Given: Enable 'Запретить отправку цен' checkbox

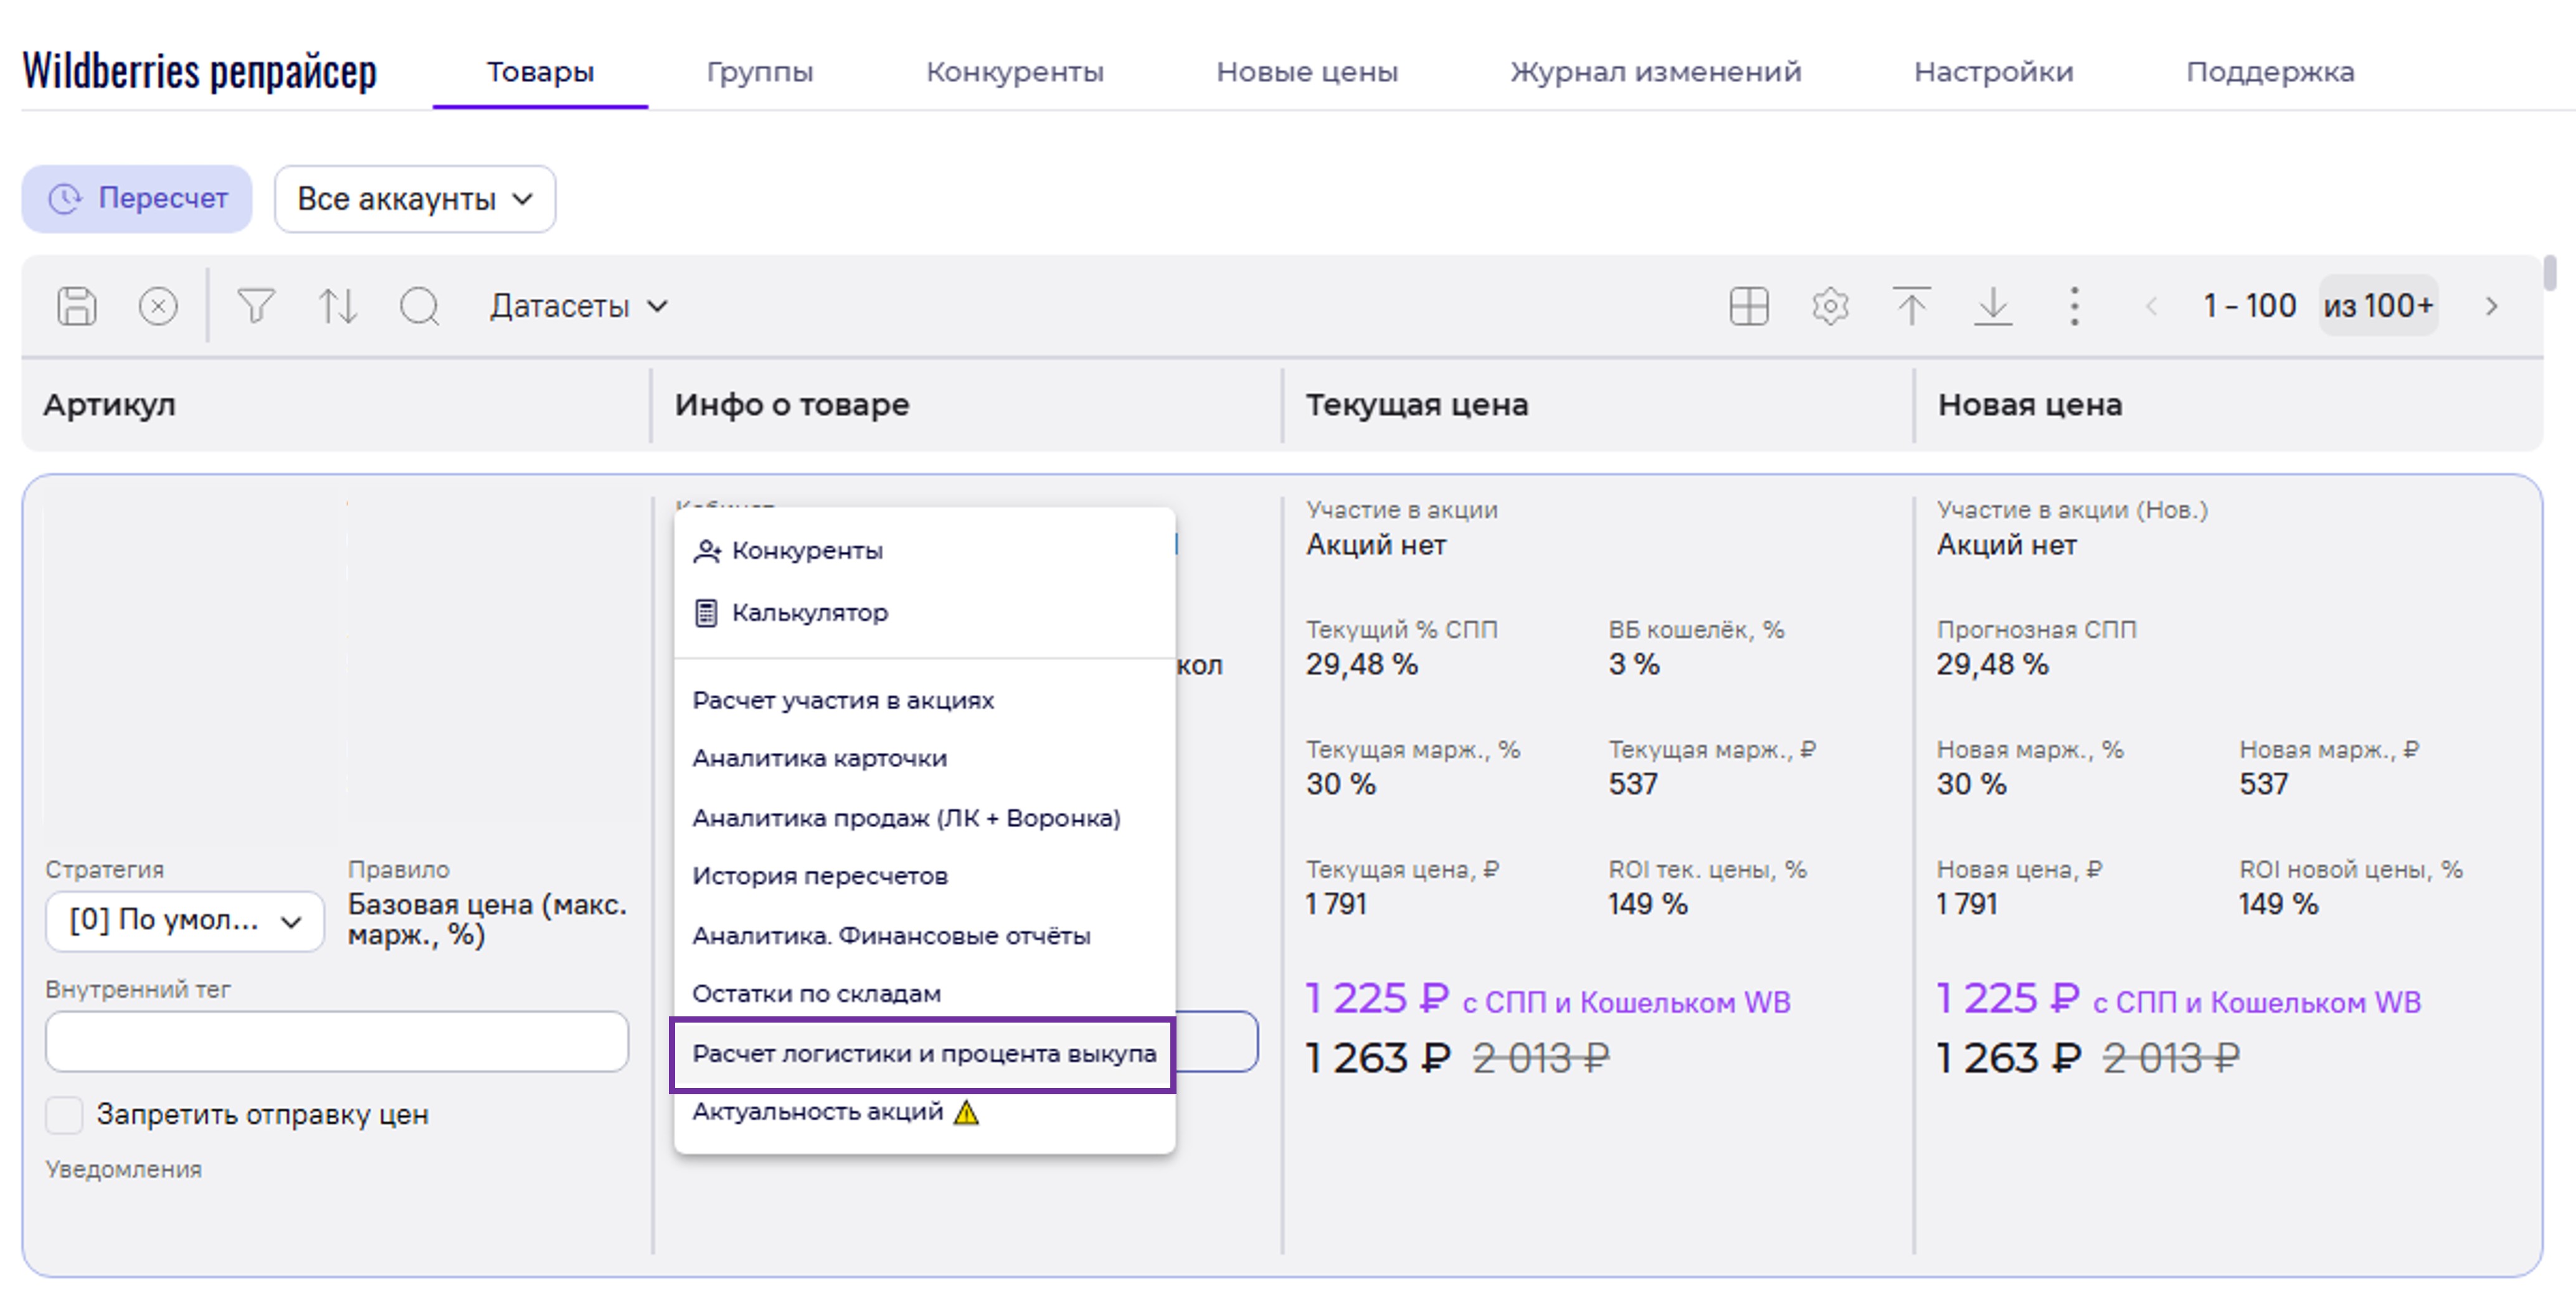Looking at the screenshot, I should point(64,1114).
